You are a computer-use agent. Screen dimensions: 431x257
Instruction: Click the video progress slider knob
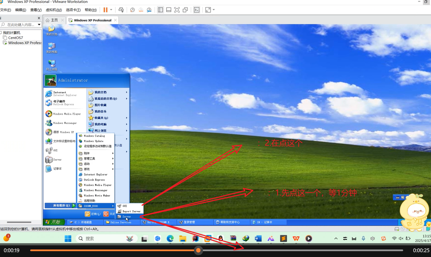tap(198, 250)
